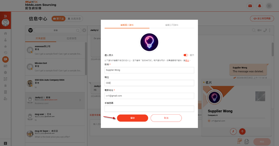
Task: Go to the Home icon in the sidebar
Action: [x=5, y=33]
